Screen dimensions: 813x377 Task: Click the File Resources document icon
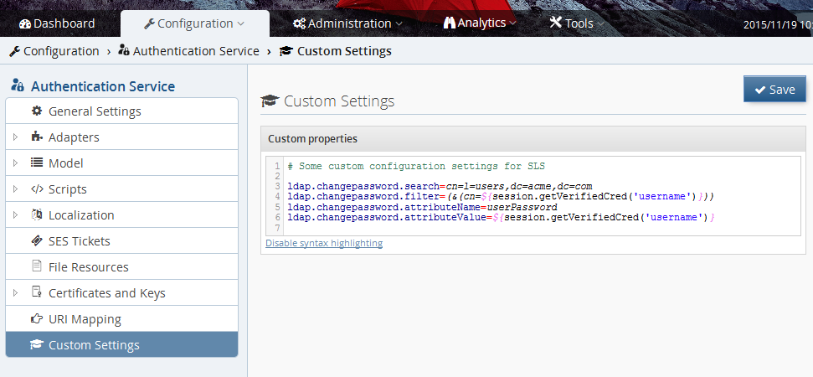pyautogui.click(x=36, y=266)
